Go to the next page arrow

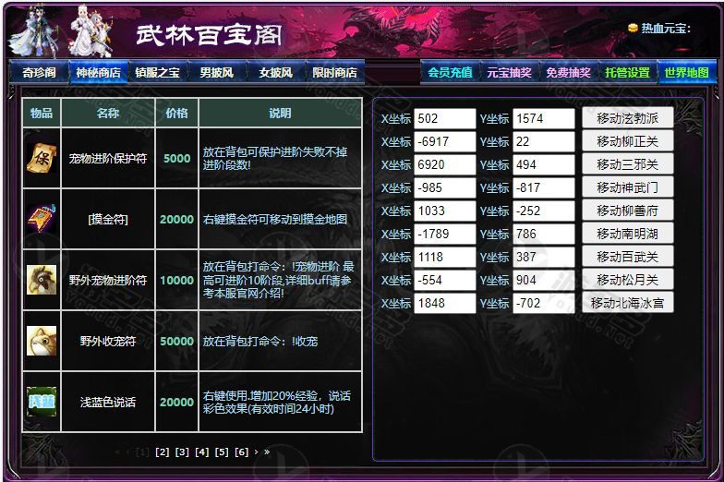(256, 452)
